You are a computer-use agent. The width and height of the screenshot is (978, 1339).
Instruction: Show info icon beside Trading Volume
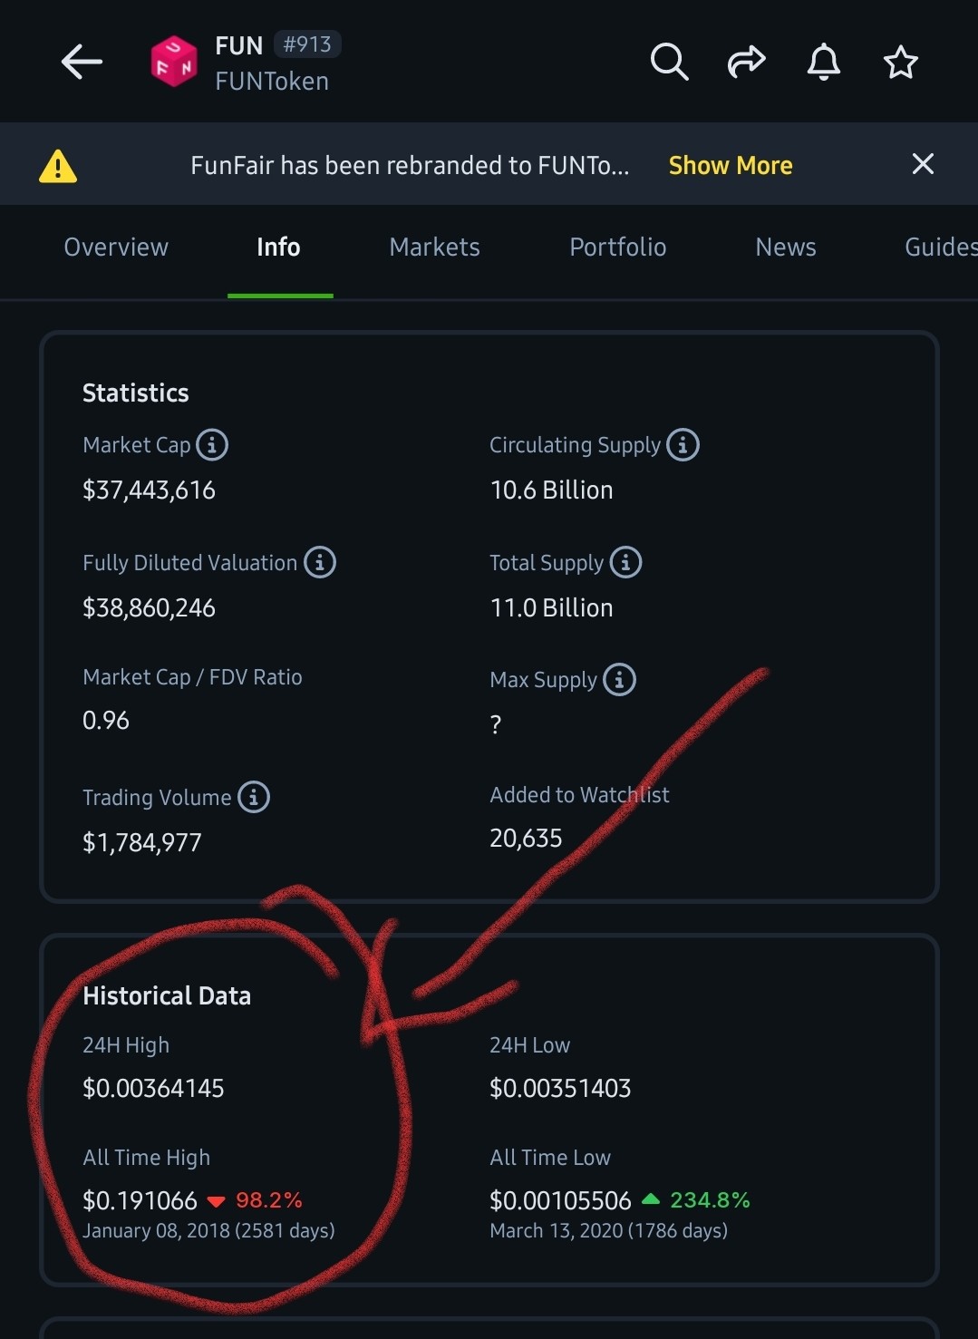point(254,797)
